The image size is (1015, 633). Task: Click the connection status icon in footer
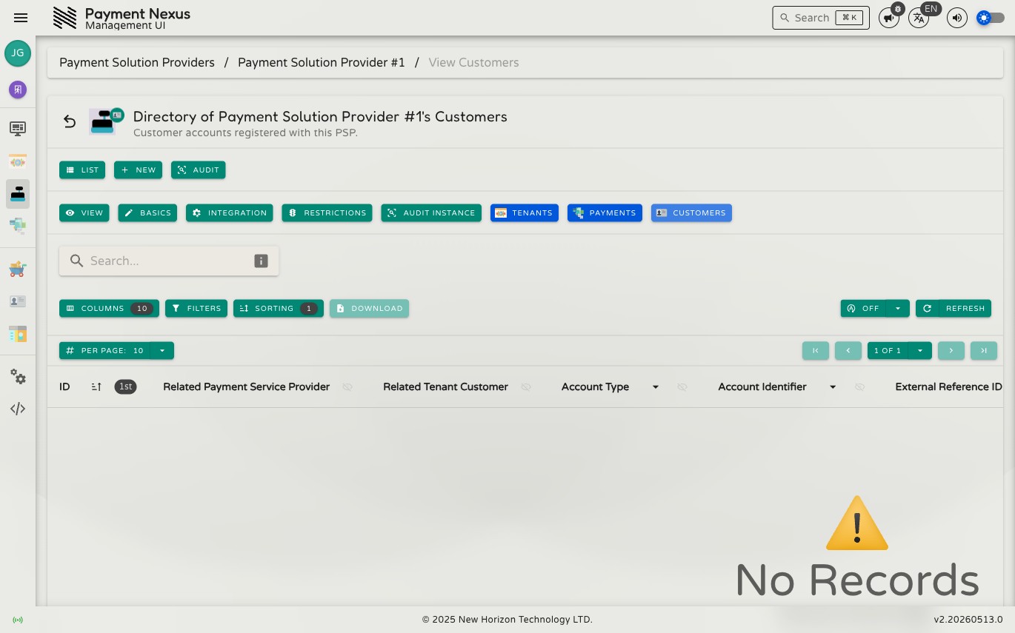pyautogui.click(x=18, y=620)
